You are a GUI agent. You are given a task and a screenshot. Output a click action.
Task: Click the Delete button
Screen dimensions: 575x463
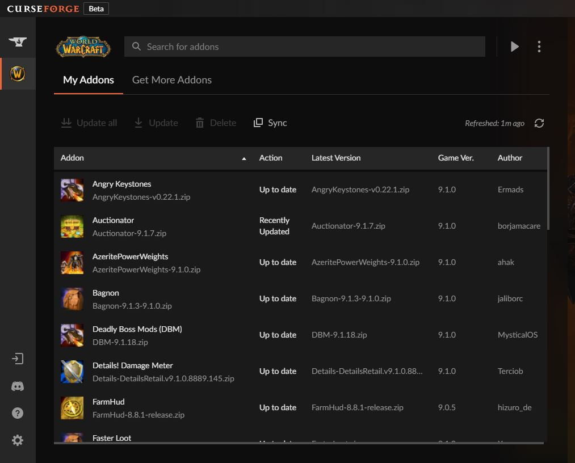216,123
